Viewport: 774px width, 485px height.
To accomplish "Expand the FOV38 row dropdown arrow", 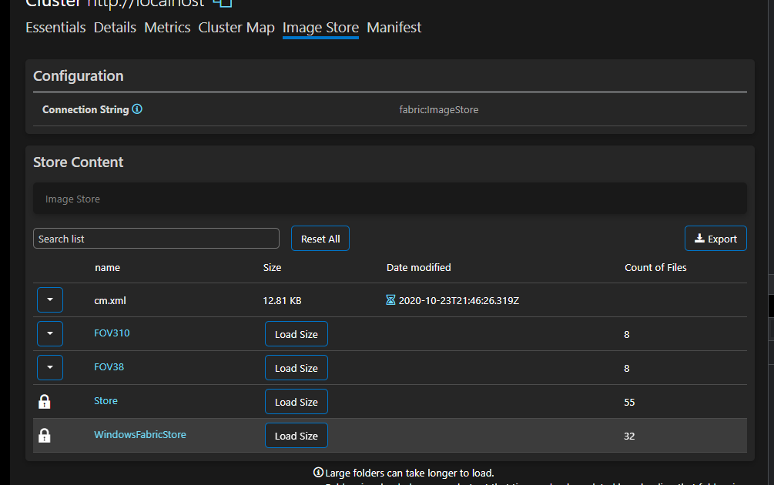I will click(x=49, y=367).
